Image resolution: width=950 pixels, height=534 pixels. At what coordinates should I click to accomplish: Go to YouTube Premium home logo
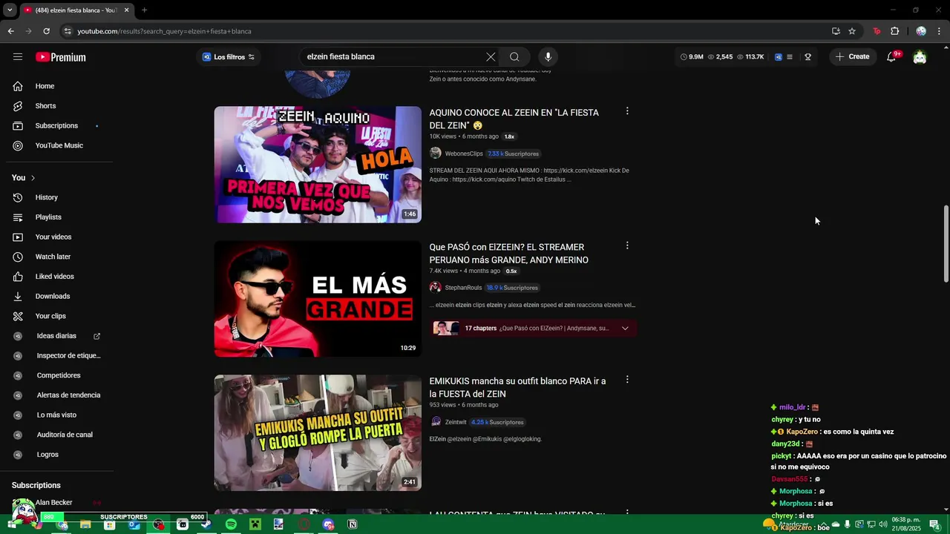click(61, 57)
